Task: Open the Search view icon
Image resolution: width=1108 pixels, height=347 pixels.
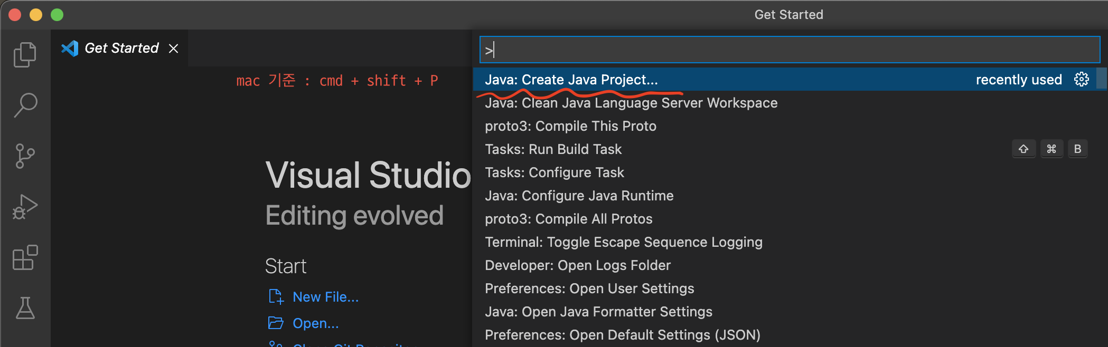Action: tap(25, 105)
